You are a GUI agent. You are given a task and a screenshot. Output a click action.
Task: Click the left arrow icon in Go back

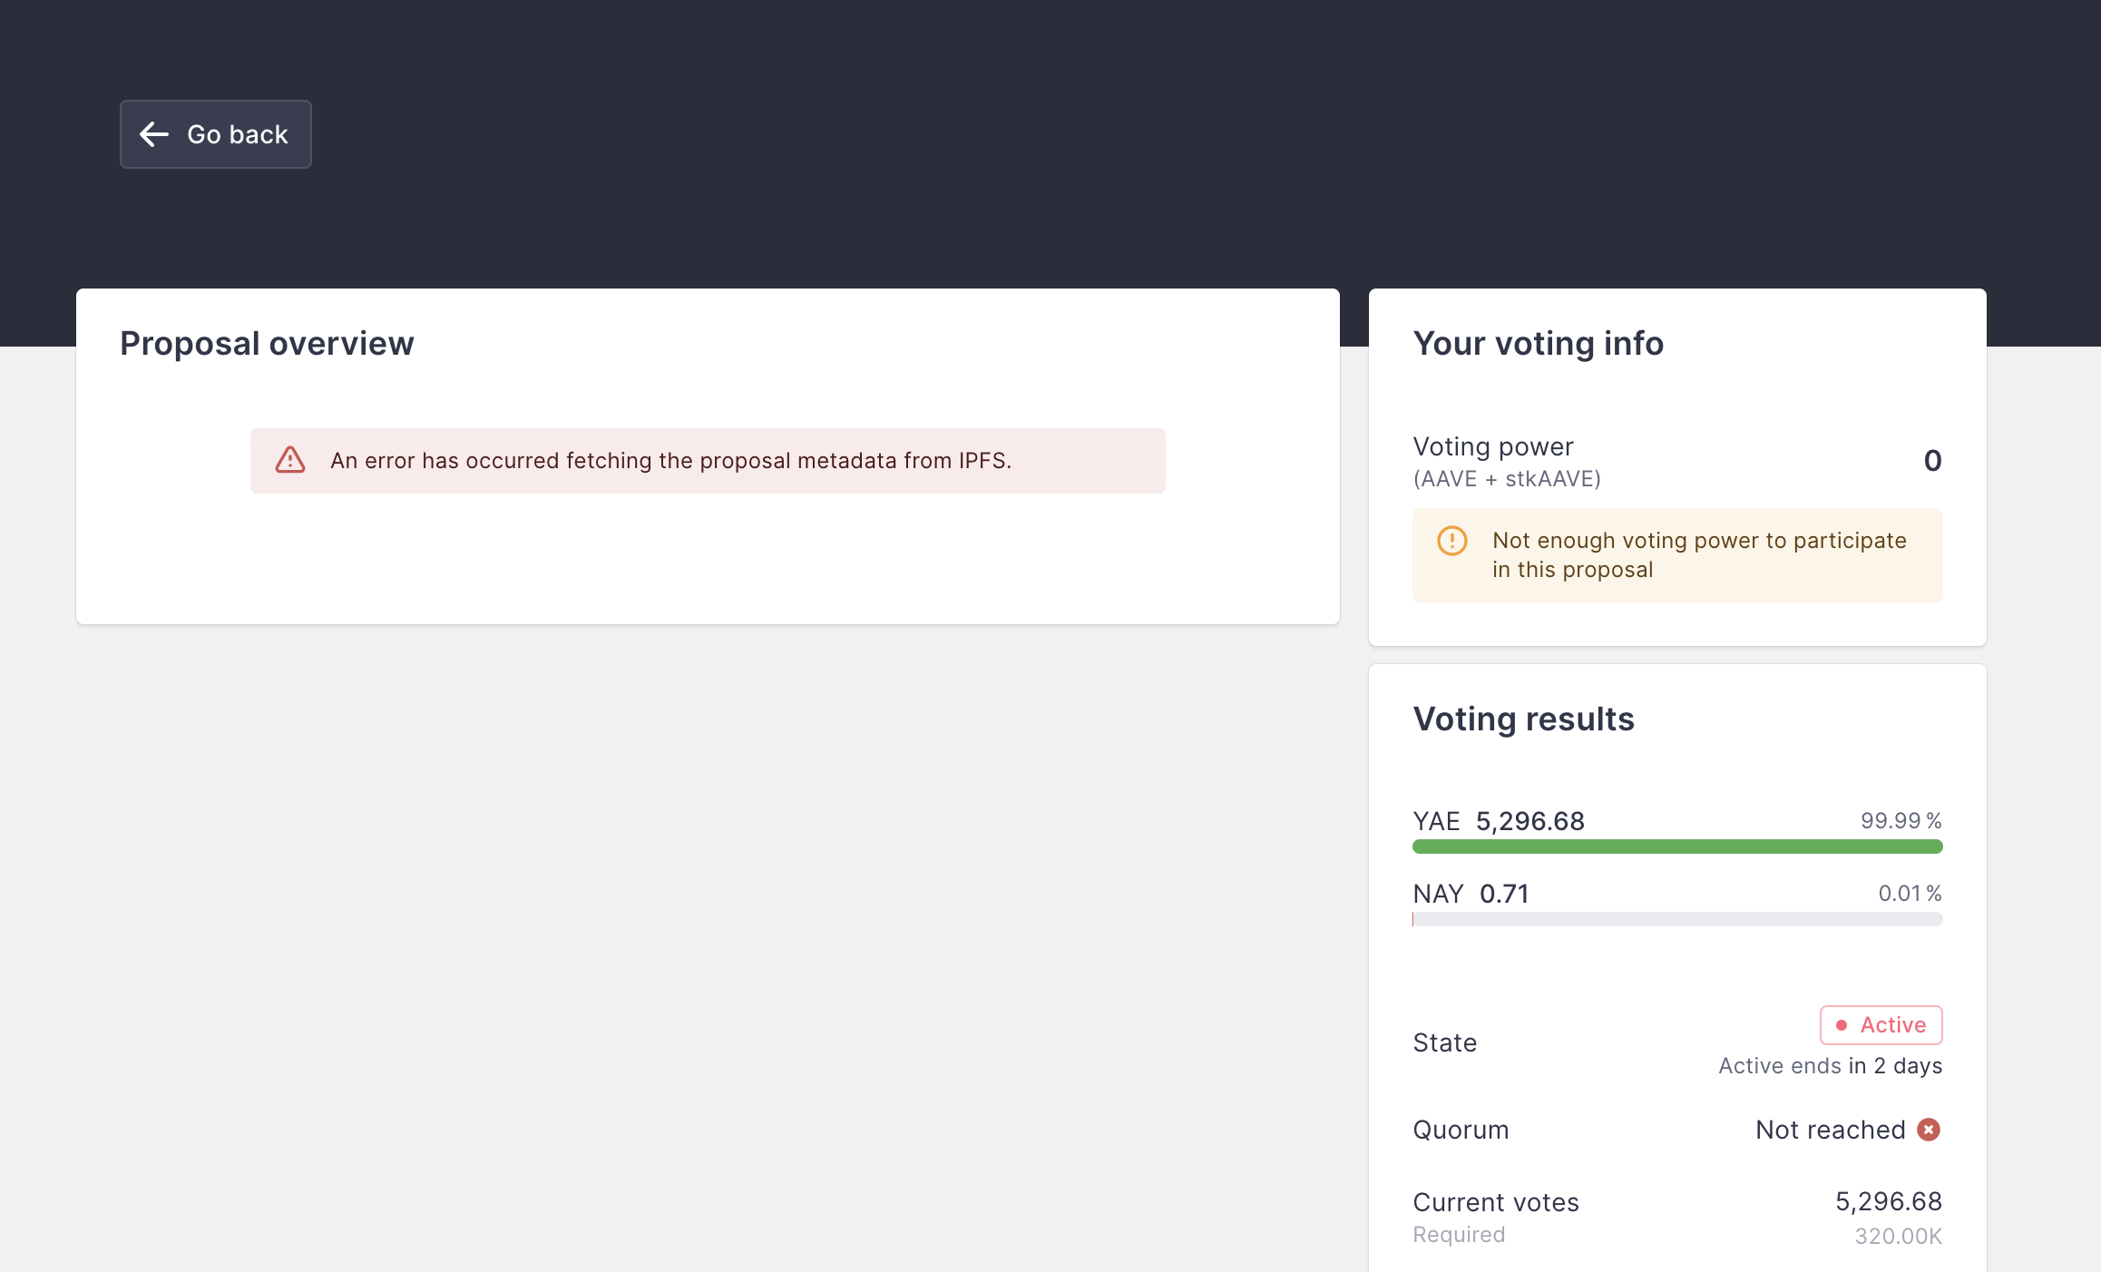click(x=154, y=134)
